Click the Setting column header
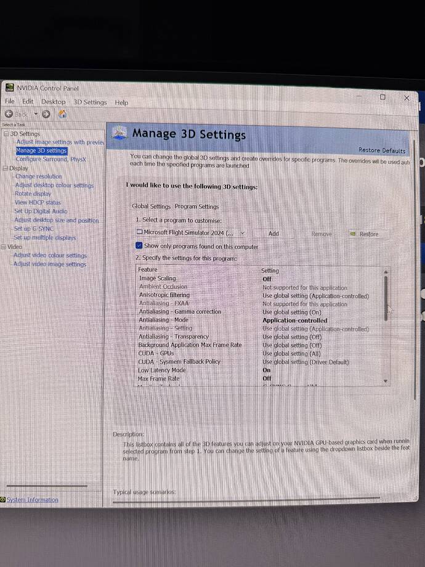Screen dimensions: 425x567 (x=270, y=271)
